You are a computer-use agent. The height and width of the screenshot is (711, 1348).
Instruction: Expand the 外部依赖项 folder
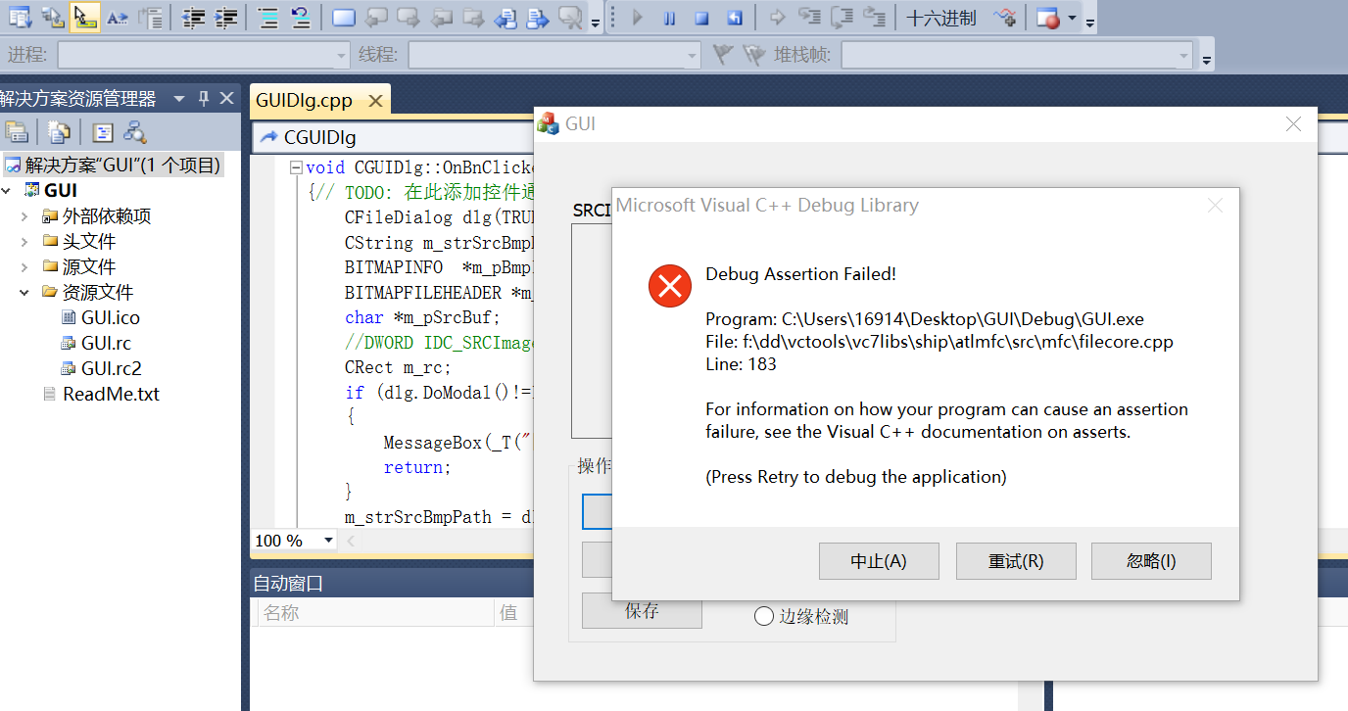[x=24, y=215]
